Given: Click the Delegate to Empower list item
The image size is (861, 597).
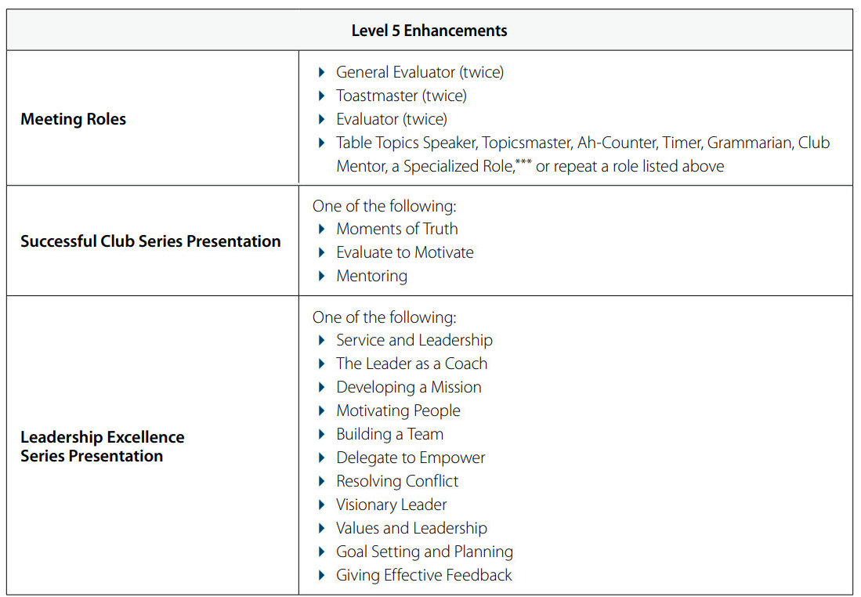Looking at the screenshot, I should pos(411,458).
